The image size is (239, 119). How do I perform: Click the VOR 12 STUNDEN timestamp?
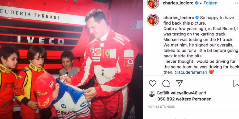coord(162,107)
